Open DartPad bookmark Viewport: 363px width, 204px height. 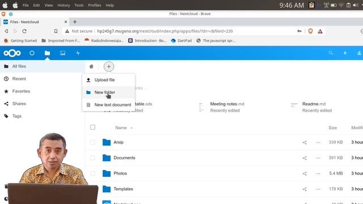click(x=181, y=40)
